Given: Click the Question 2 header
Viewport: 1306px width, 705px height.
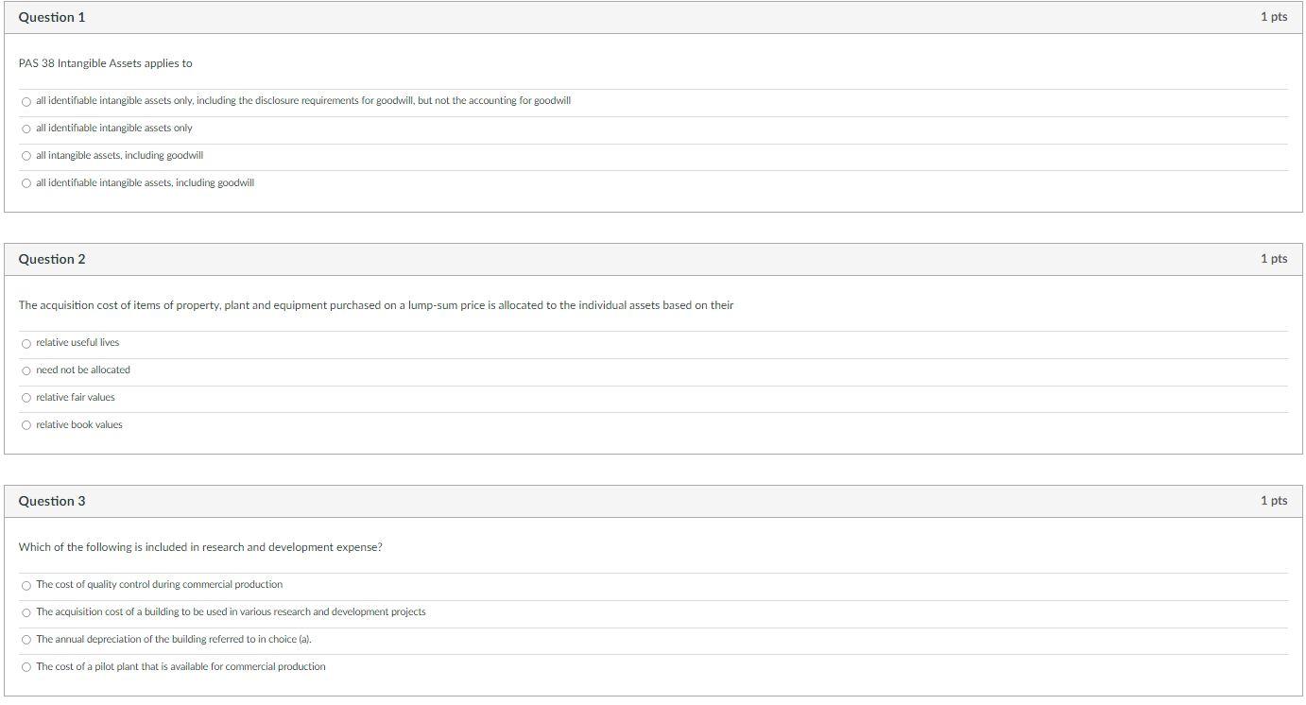Looking at the screenshot, I should tap(52, 258).
